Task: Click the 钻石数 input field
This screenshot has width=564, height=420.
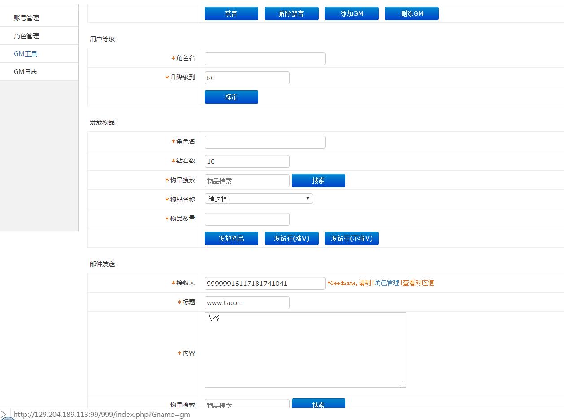Action: point(247,162)
